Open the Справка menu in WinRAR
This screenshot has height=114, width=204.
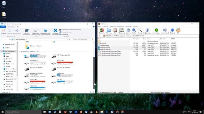(x=136, y=27)
